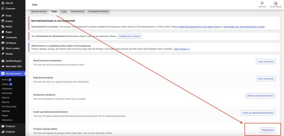The width and height of the screenshot is (284, 136).
Task: Click the Finish setup half-circle icon
Action: [x=275, y=3]
